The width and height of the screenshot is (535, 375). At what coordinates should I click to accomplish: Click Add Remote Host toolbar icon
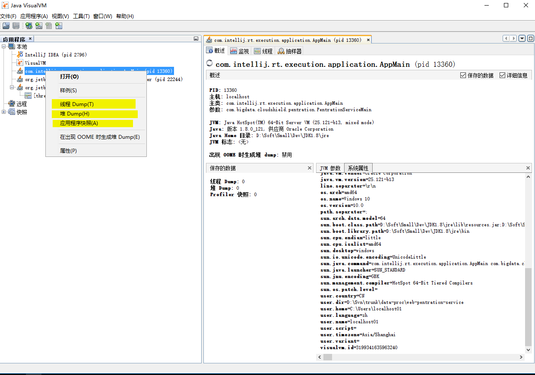point(29,26)
